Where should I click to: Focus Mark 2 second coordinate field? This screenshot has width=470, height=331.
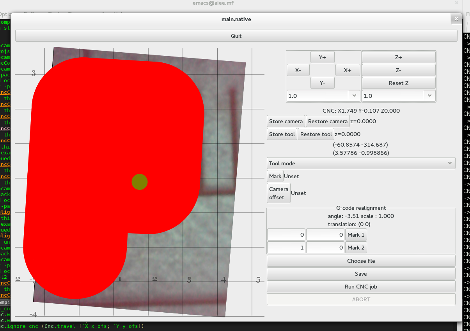click(x=325, y=248)
